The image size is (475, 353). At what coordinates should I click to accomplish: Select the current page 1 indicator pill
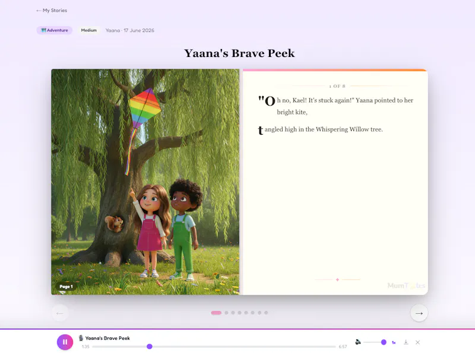click(x=216, y=313)
